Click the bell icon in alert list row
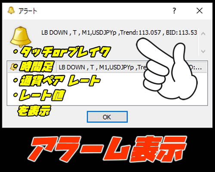 [13, 67]
